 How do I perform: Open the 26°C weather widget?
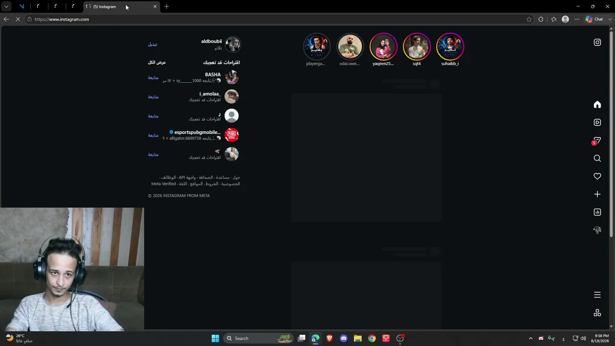pos(19,338)
